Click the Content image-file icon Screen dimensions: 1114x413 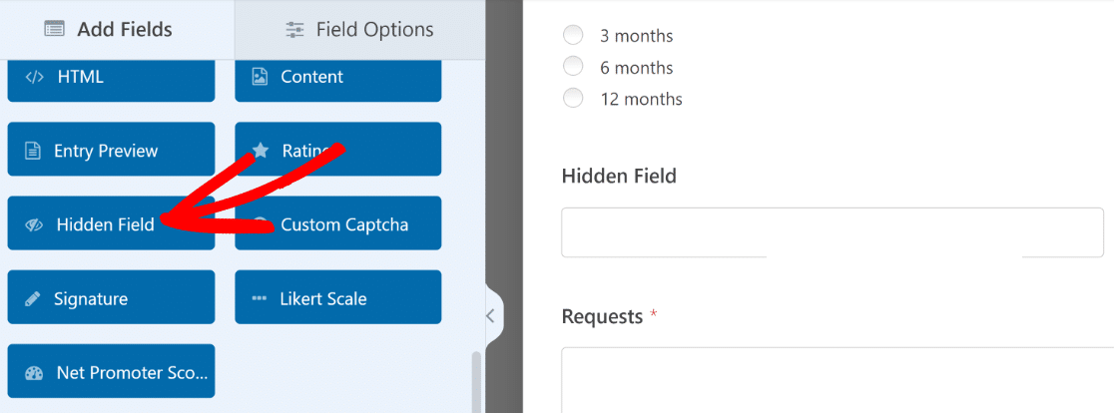click(260, 77)
